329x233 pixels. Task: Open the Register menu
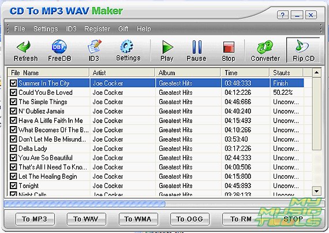(97, 28)
